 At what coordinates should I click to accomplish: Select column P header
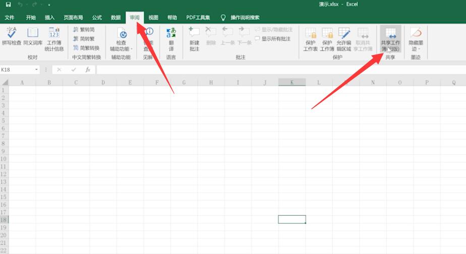click(x=427, y=83)
